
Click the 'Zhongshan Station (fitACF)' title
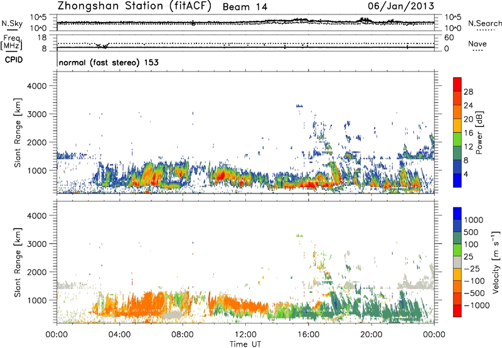pyautogui.click(x=134, y=6)
